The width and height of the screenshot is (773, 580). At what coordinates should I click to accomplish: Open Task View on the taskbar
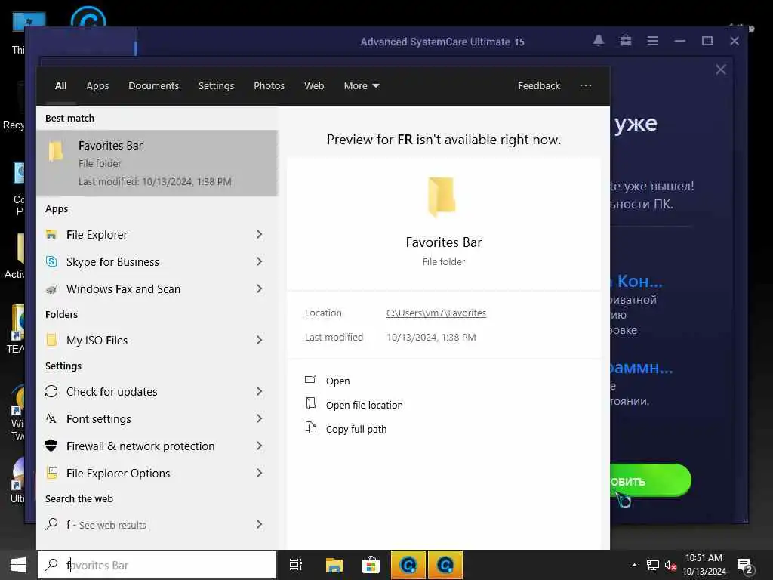tap(296, 565)
